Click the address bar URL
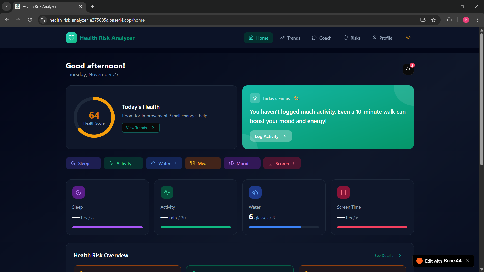The width and height of the screenshot is (484, 272). tap(97, 20)
